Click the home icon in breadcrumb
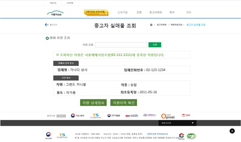The image size is (241, 142). (151, 25)
